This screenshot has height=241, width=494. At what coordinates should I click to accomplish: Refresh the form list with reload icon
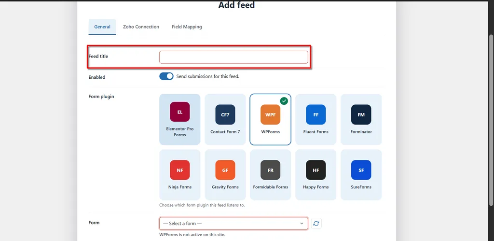316,223
